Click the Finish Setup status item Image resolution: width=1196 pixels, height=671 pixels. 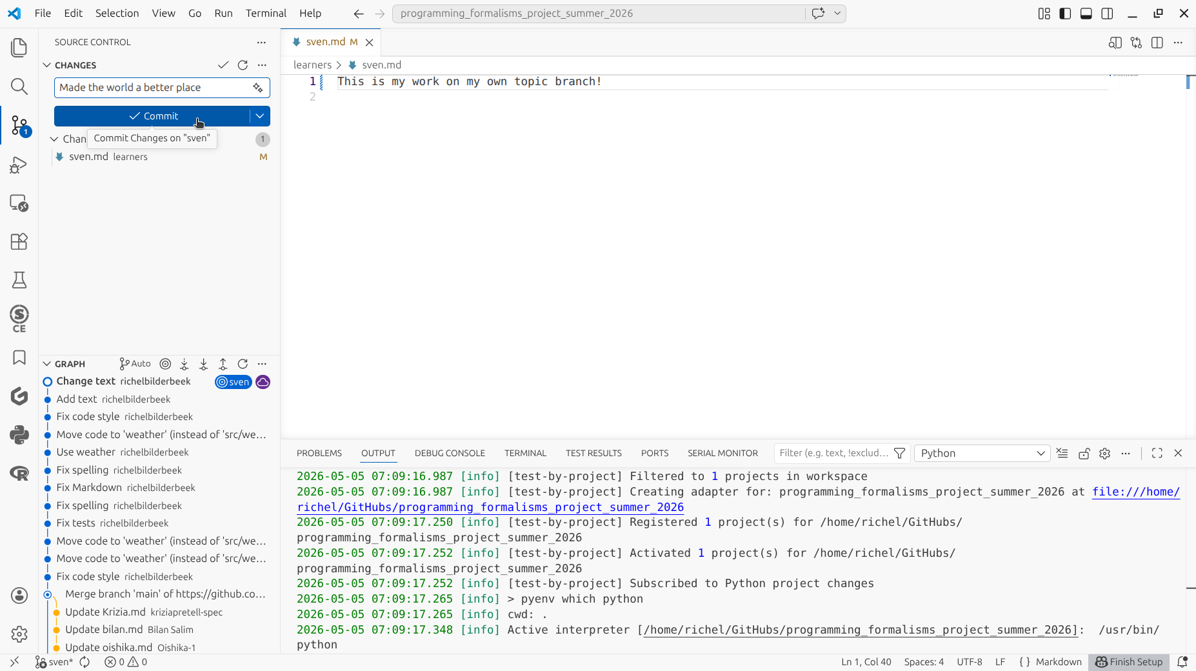(x=1129, y=662)
